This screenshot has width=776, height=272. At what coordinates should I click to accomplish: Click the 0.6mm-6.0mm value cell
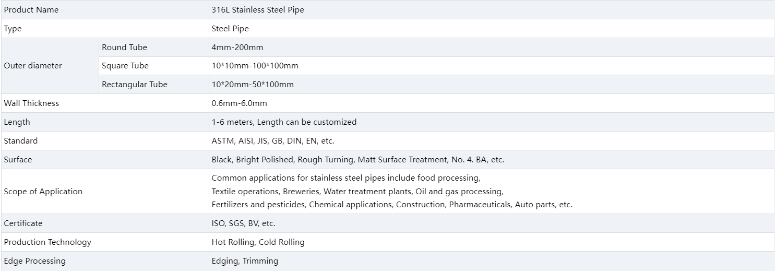pyautogui.click(x=239, y=103)
